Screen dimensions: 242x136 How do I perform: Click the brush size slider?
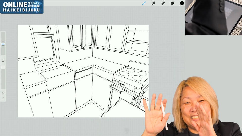point(3,44)
